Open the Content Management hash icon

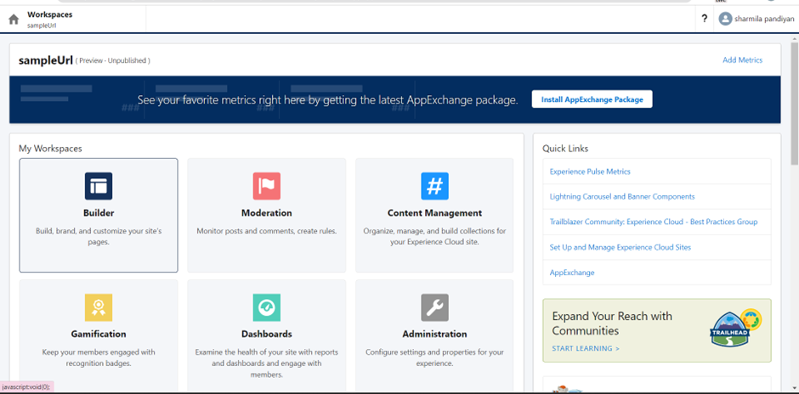pos(434,186)
